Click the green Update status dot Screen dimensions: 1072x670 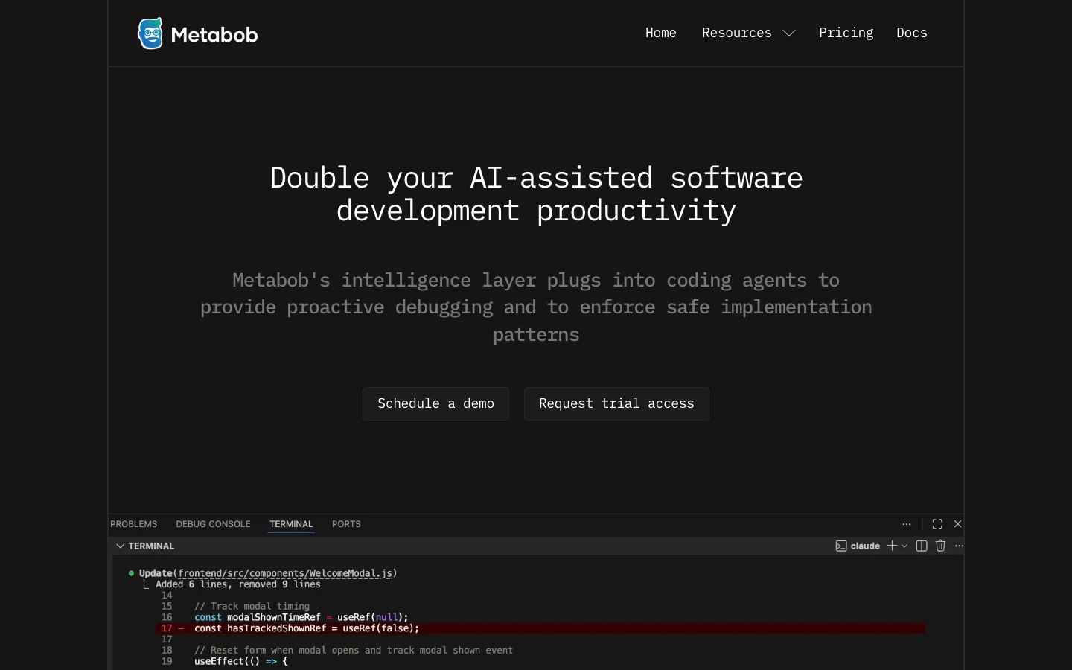coord(132,573)
